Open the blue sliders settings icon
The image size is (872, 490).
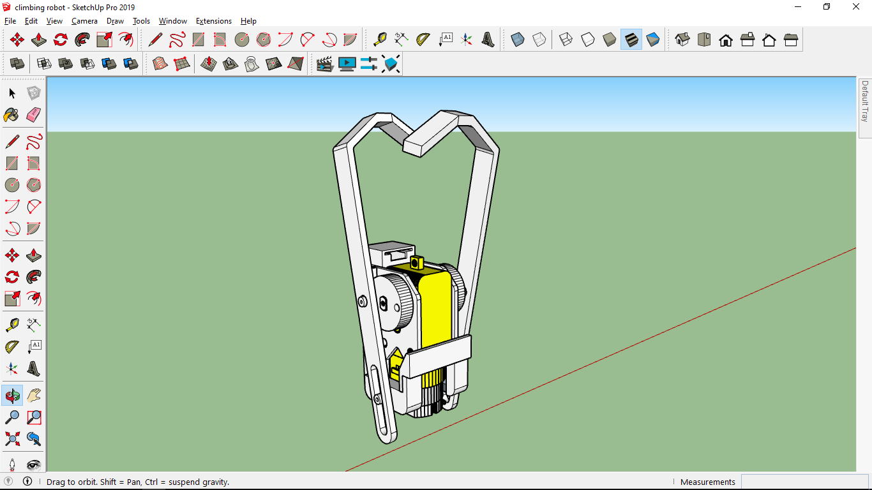click(x=369, y=64)
